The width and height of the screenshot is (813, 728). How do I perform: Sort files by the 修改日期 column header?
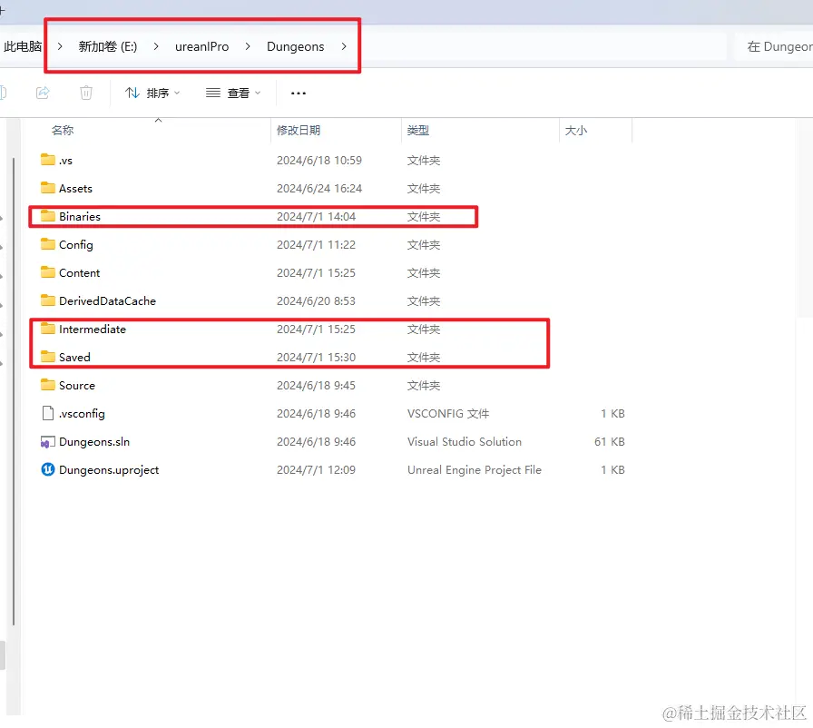coord(299,130)
